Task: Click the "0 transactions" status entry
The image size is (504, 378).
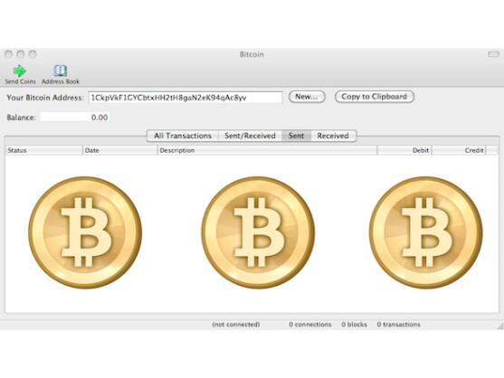Action: click(x=398, y=325)
